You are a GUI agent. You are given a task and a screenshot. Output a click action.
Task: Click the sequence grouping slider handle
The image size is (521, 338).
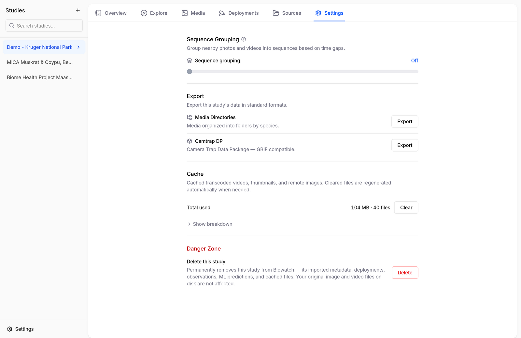[190, 72]
